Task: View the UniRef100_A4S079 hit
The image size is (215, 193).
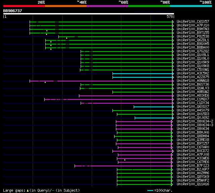Action: pyautogui.click(x=193, y=110)
